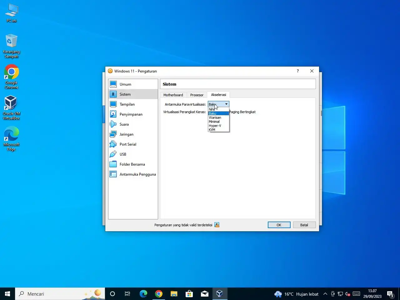This screenshot has height=300, width=400.
Task: Choose Nihil in paravirtualization list
Action: coord(218,109)
